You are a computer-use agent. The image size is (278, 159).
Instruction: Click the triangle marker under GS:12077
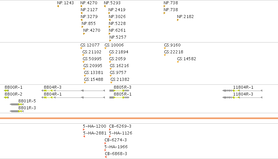coord(81,48)
